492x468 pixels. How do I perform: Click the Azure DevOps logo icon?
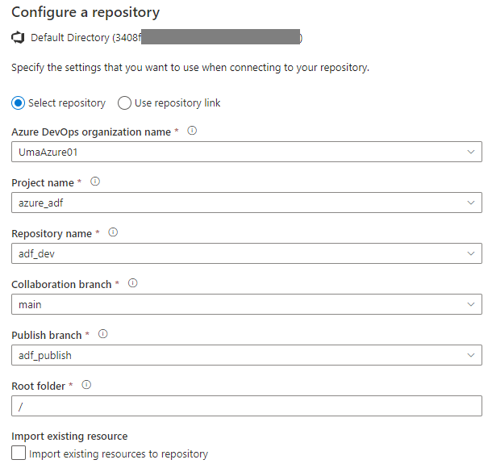point(18,38)
